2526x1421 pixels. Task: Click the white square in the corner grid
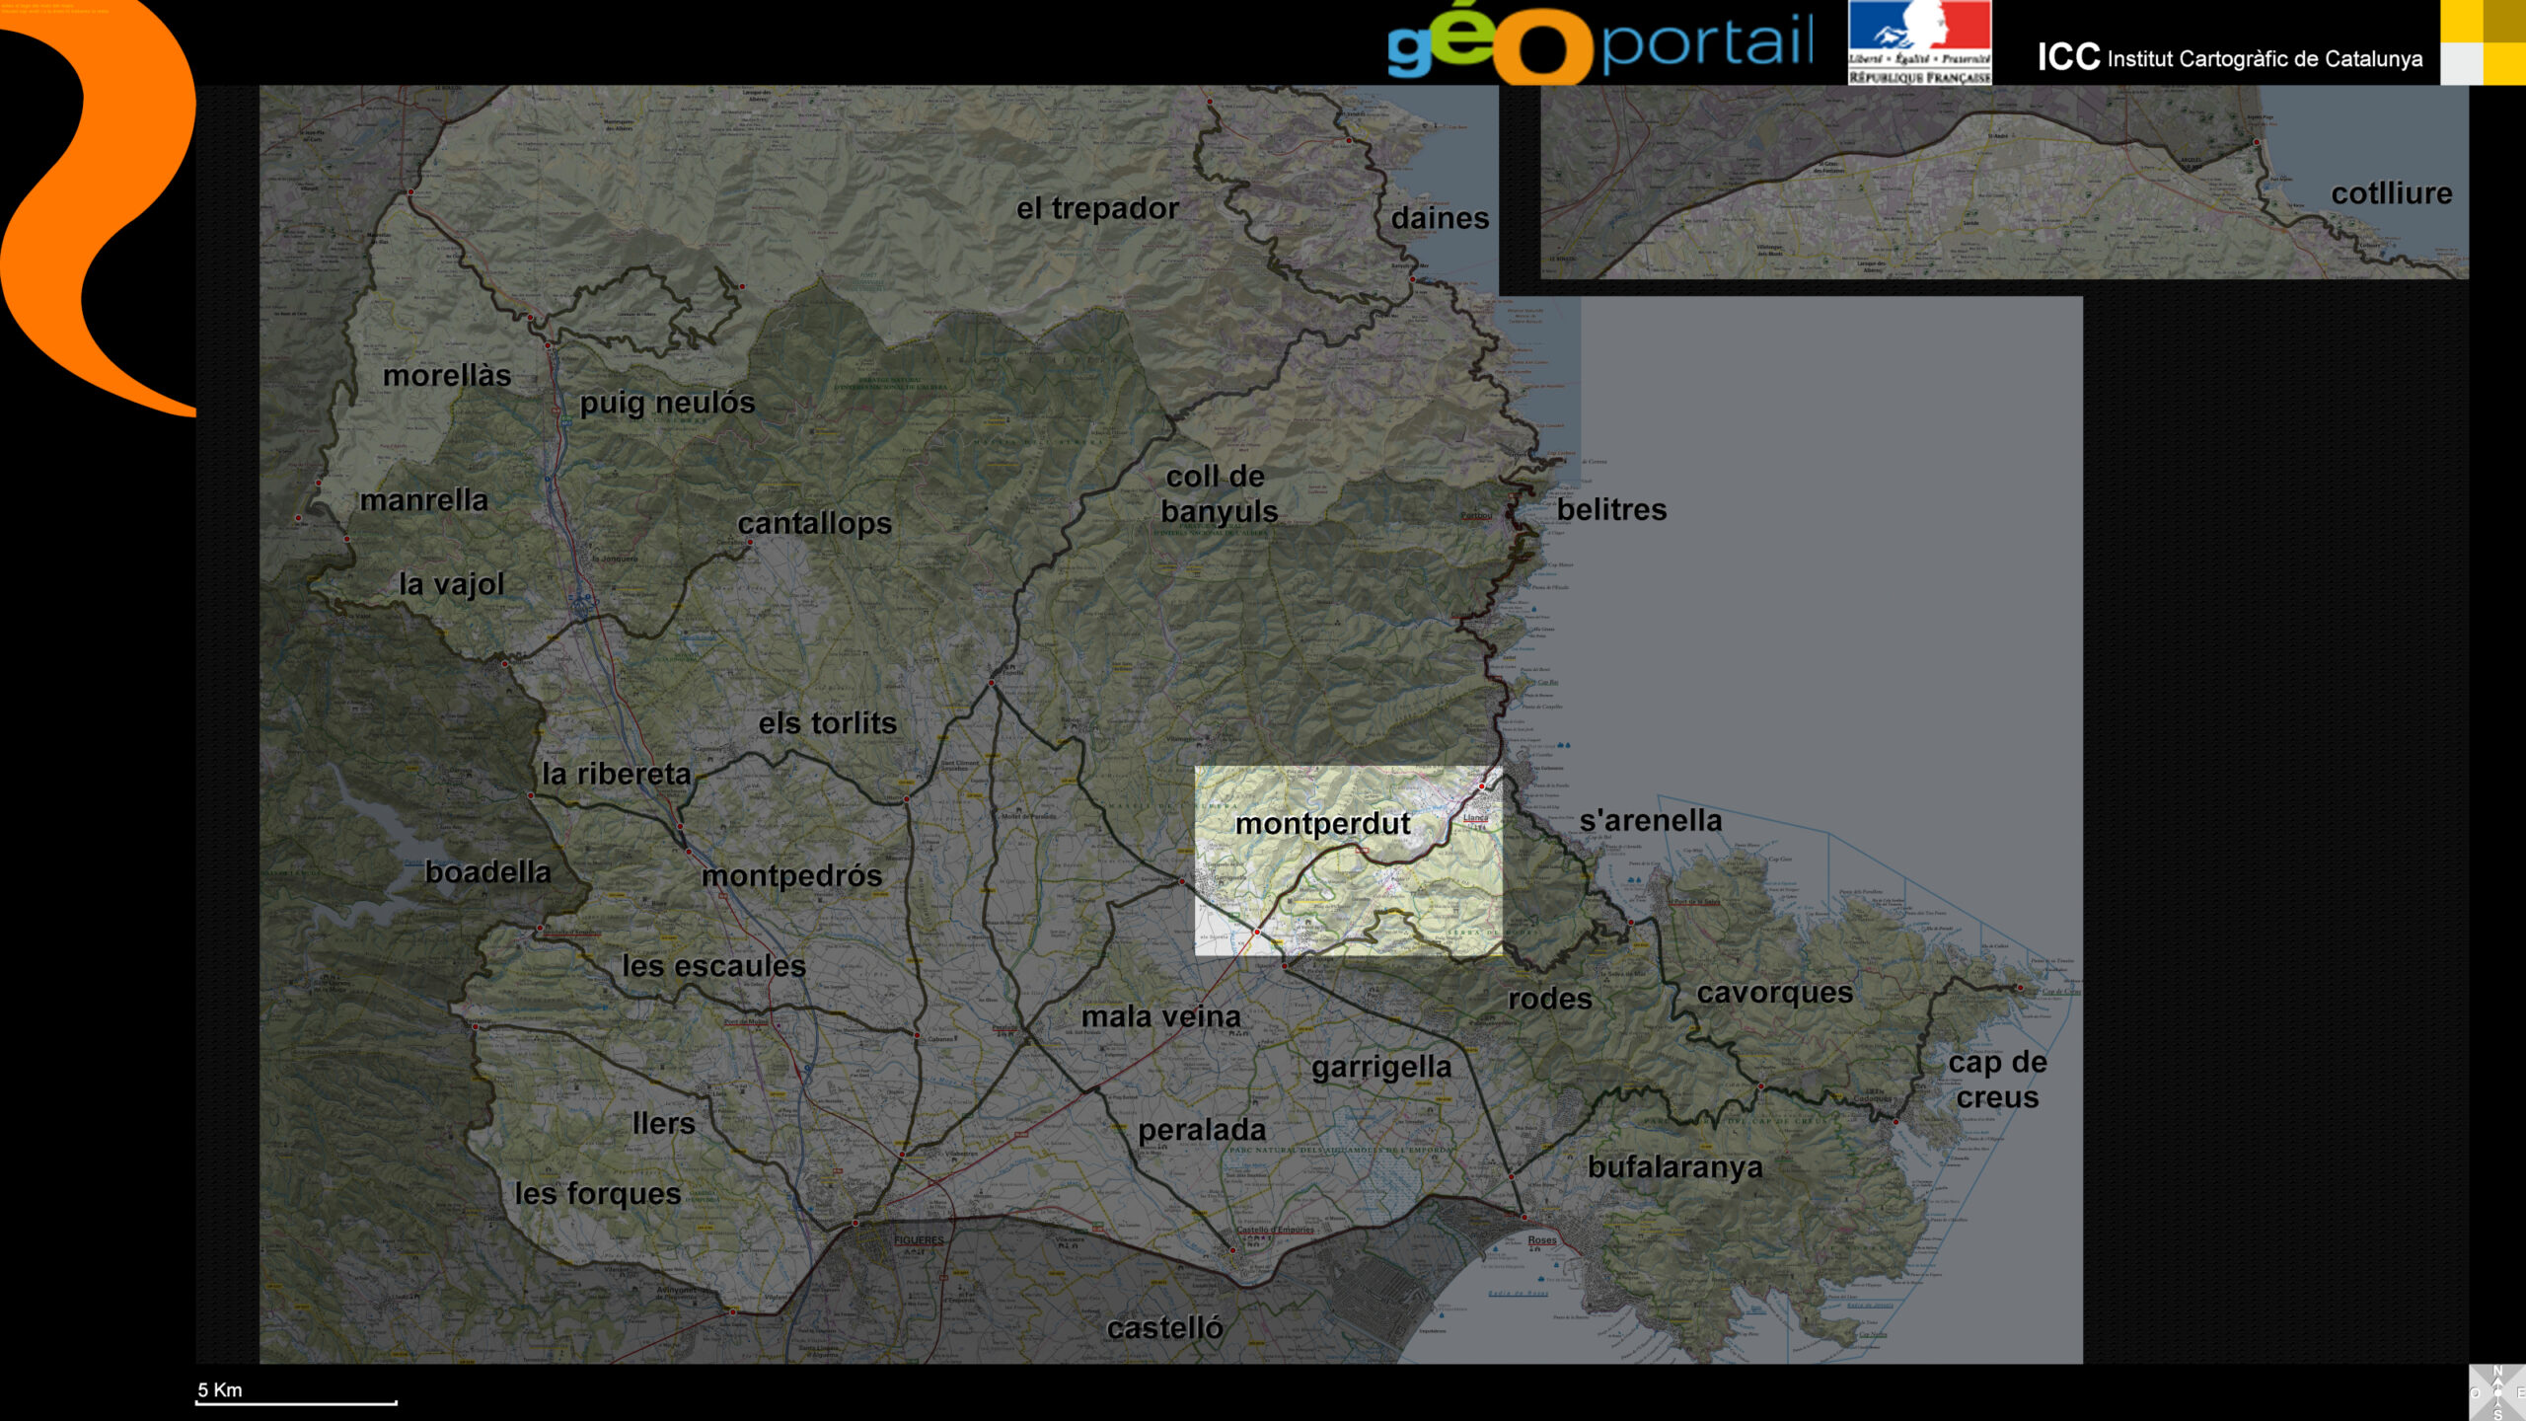2461,64
